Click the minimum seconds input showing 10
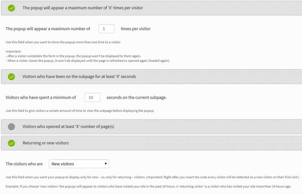 (x=92, y=97)
